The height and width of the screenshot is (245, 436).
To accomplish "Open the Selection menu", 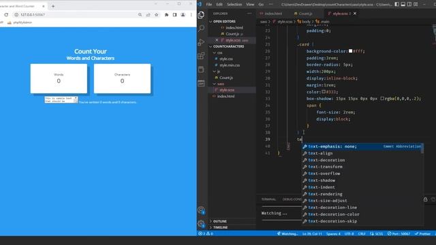I will click(x=234, y=4).
